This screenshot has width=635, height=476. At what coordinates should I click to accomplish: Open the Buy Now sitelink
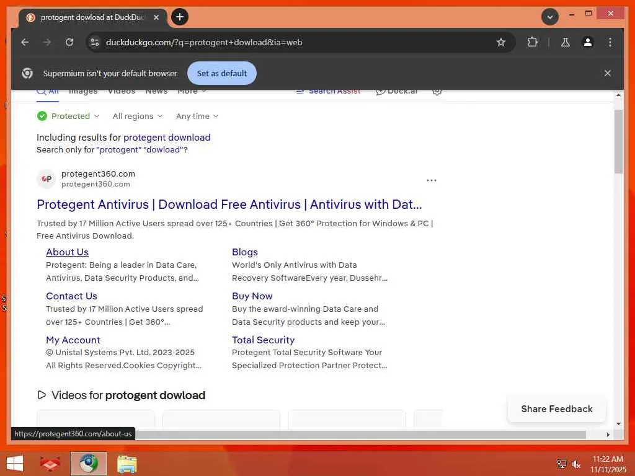(252, 296)
